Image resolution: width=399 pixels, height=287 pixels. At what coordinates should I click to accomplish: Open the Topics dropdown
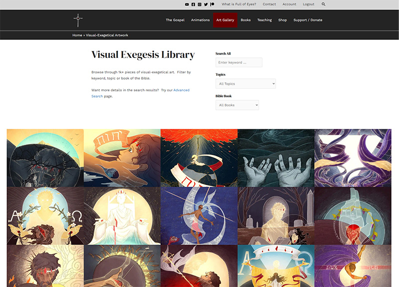click(x=245, y=84)
